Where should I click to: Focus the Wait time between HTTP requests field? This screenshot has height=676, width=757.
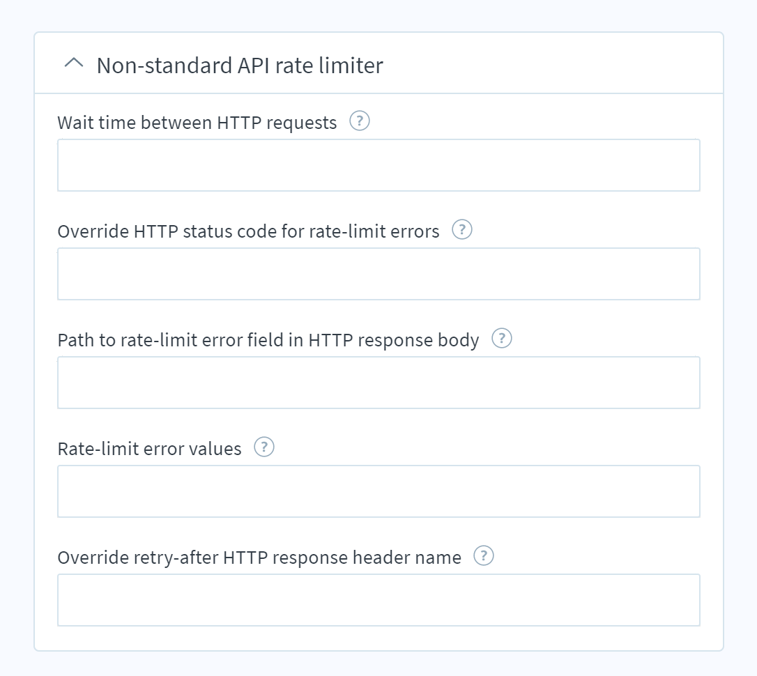click(378, 165)
